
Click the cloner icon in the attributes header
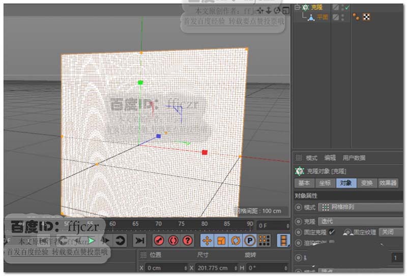pyautogui.click(x=300, y=171)
